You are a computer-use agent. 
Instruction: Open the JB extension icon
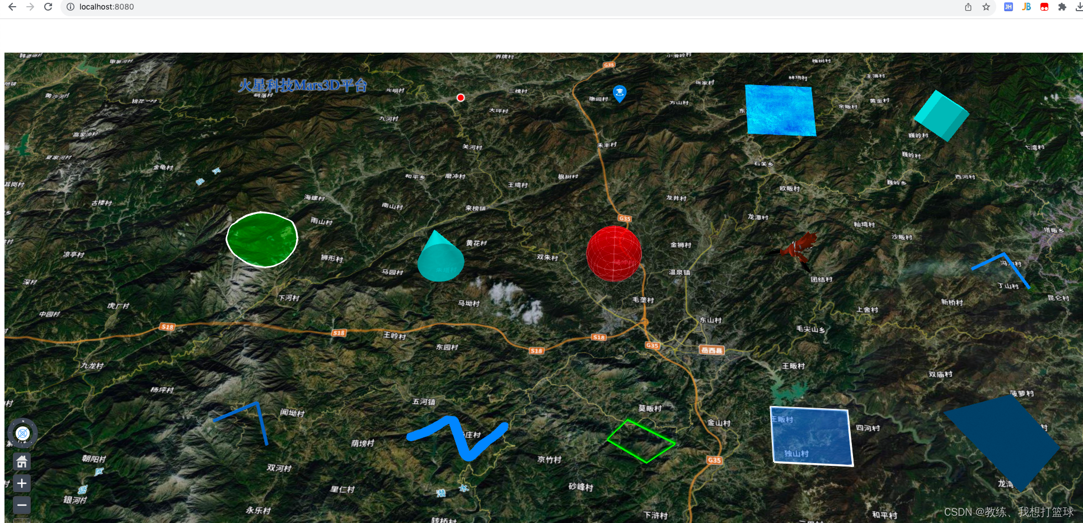click(1026, 7)
